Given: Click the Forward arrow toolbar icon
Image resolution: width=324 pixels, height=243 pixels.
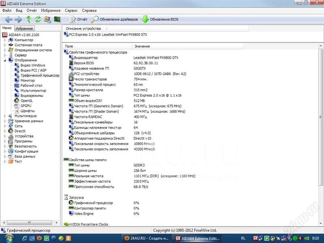Looking at the screenshot, I should [x=18, y=19].
